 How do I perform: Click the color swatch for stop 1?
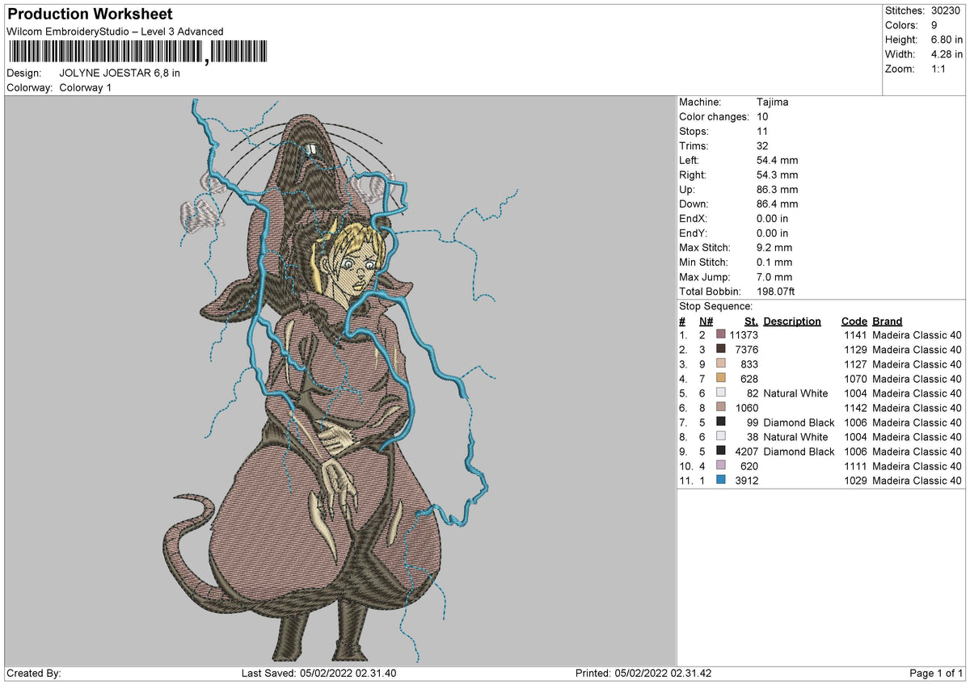click(x=721, y=334)
